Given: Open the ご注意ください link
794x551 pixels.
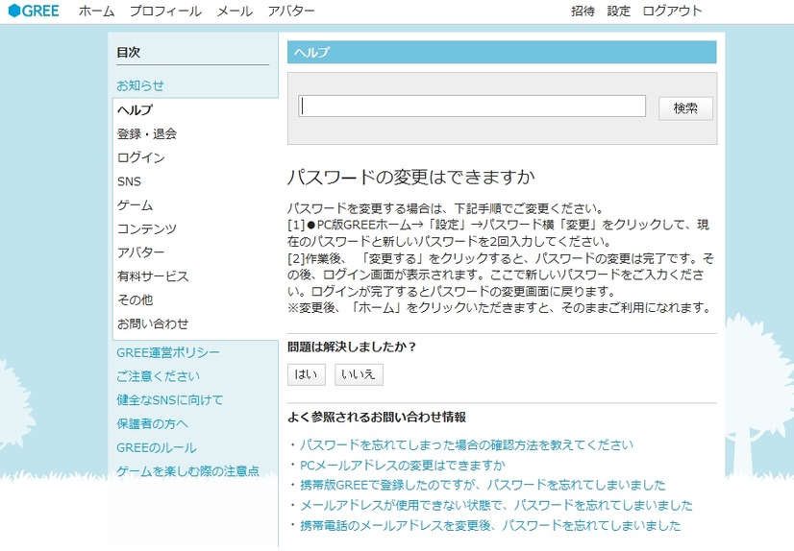Looking at the screenshot, I should point(158,376).
